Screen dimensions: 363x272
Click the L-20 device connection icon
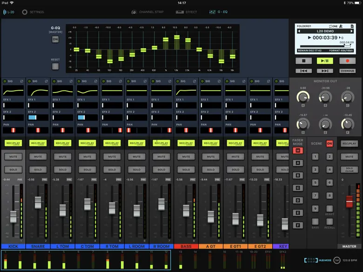8,12
